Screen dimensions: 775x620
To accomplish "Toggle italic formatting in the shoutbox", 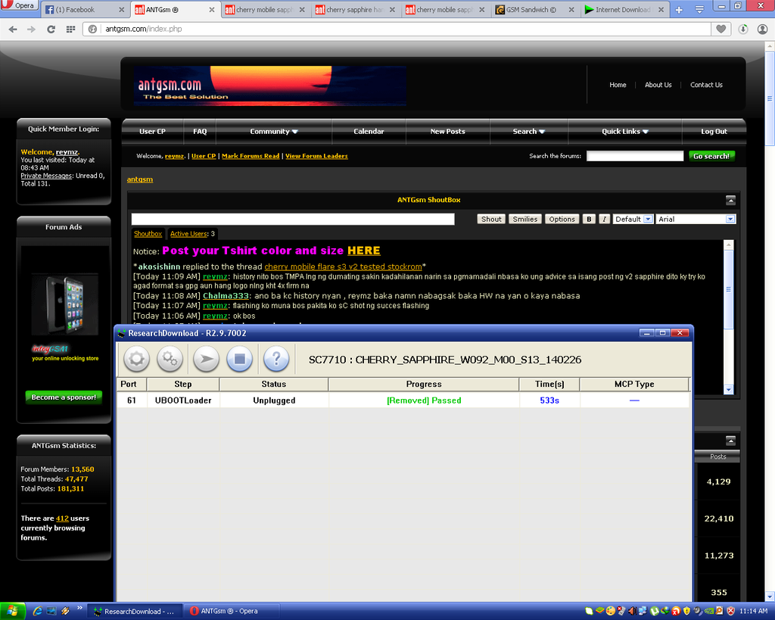I will 605,219.
